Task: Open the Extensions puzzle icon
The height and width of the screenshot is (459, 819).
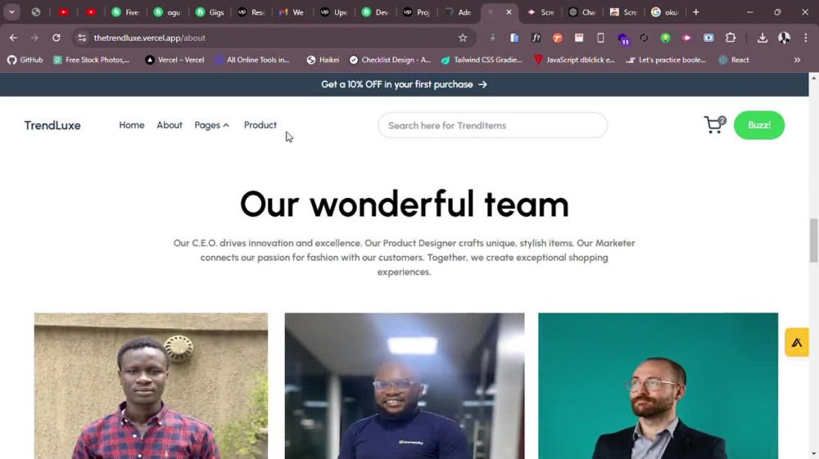Action: point(731,38)
